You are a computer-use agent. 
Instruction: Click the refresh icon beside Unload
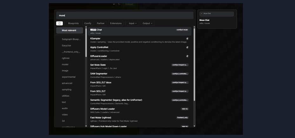click(119, 4)
